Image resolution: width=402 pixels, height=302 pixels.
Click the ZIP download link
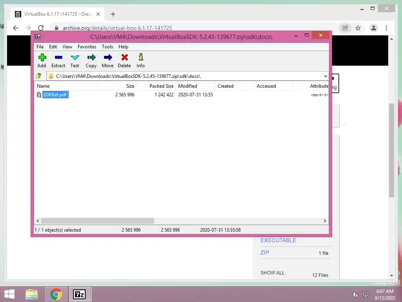click(265, 252)
